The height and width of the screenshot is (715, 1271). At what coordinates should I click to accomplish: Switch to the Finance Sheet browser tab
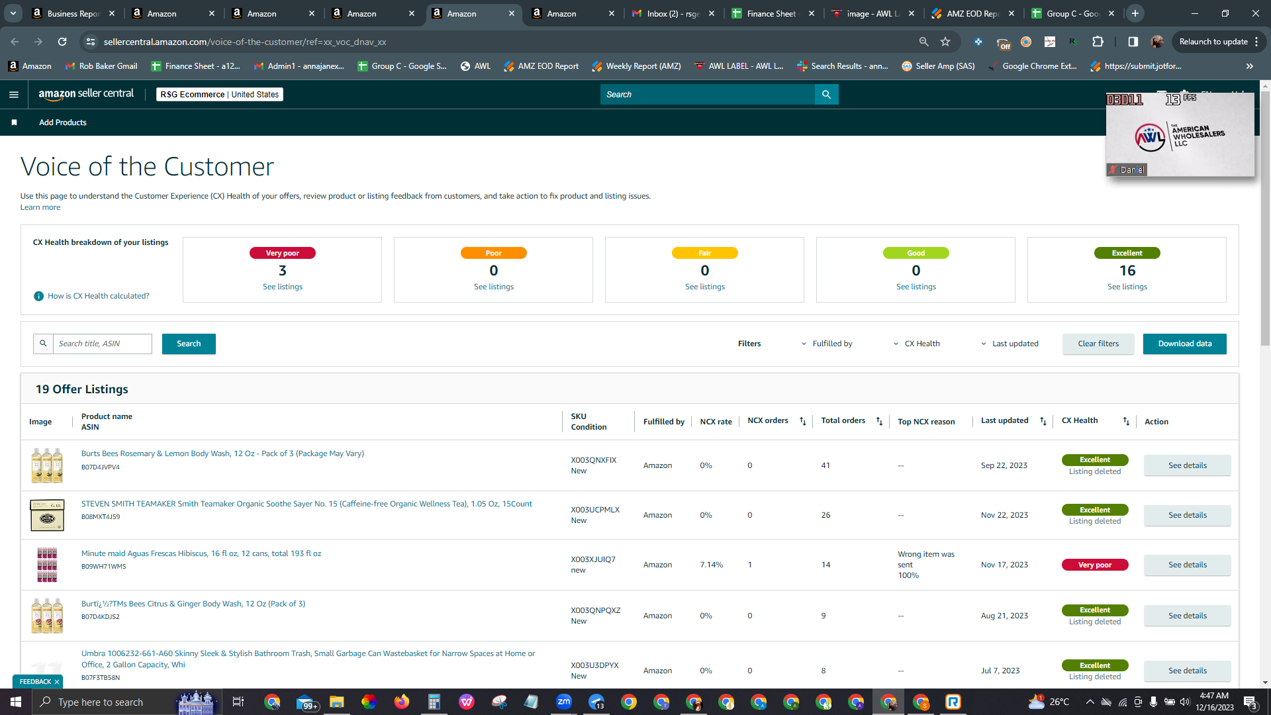coord(772,13)
